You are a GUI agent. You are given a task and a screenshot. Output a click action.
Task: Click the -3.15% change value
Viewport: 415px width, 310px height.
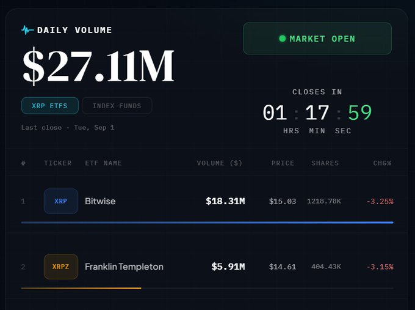[x=380, y=267]
